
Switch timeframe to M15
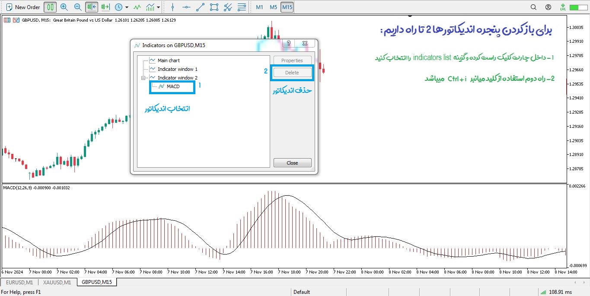[287, 7]
